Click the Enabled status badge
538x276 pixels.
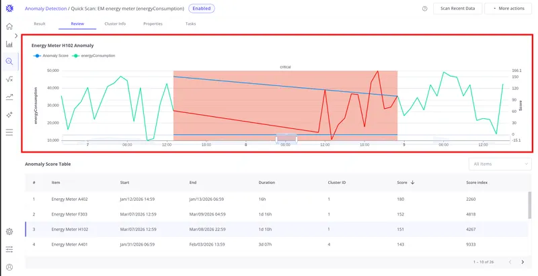click(202, 9)
